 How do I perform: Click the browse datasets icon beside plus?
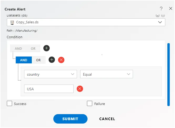(x=157, y=15)
